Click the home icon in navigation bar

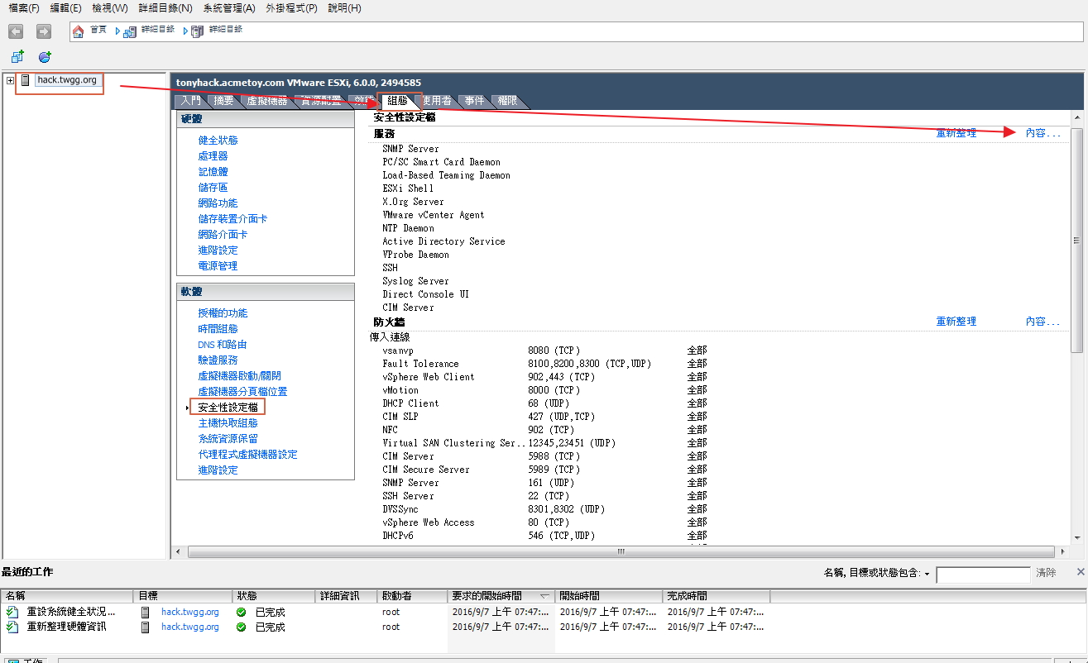coord(79,31)
